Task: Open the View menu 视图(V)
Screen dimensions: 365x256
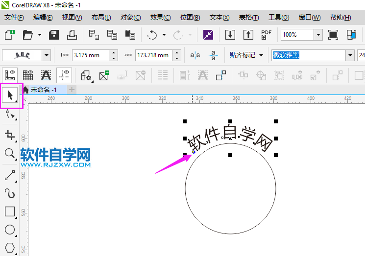Action: click(72, 18)
